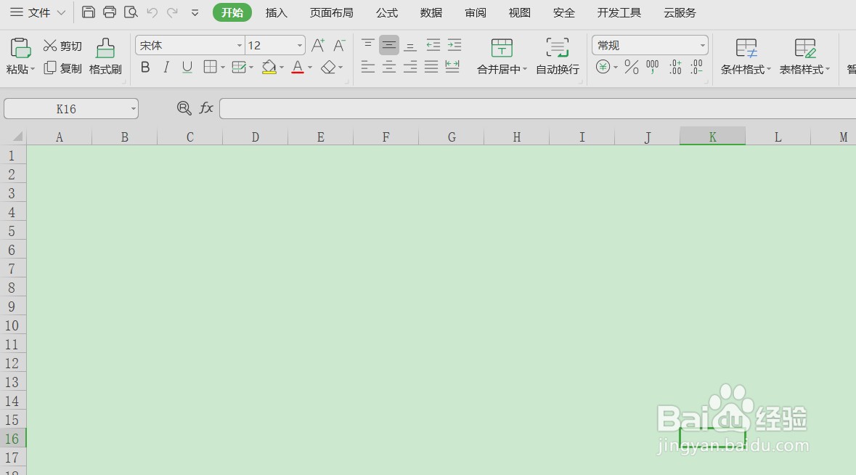Viewport: 856px width, 475px height.
Task: Increase decimal places with the .0+ icon
Action: 674,68
